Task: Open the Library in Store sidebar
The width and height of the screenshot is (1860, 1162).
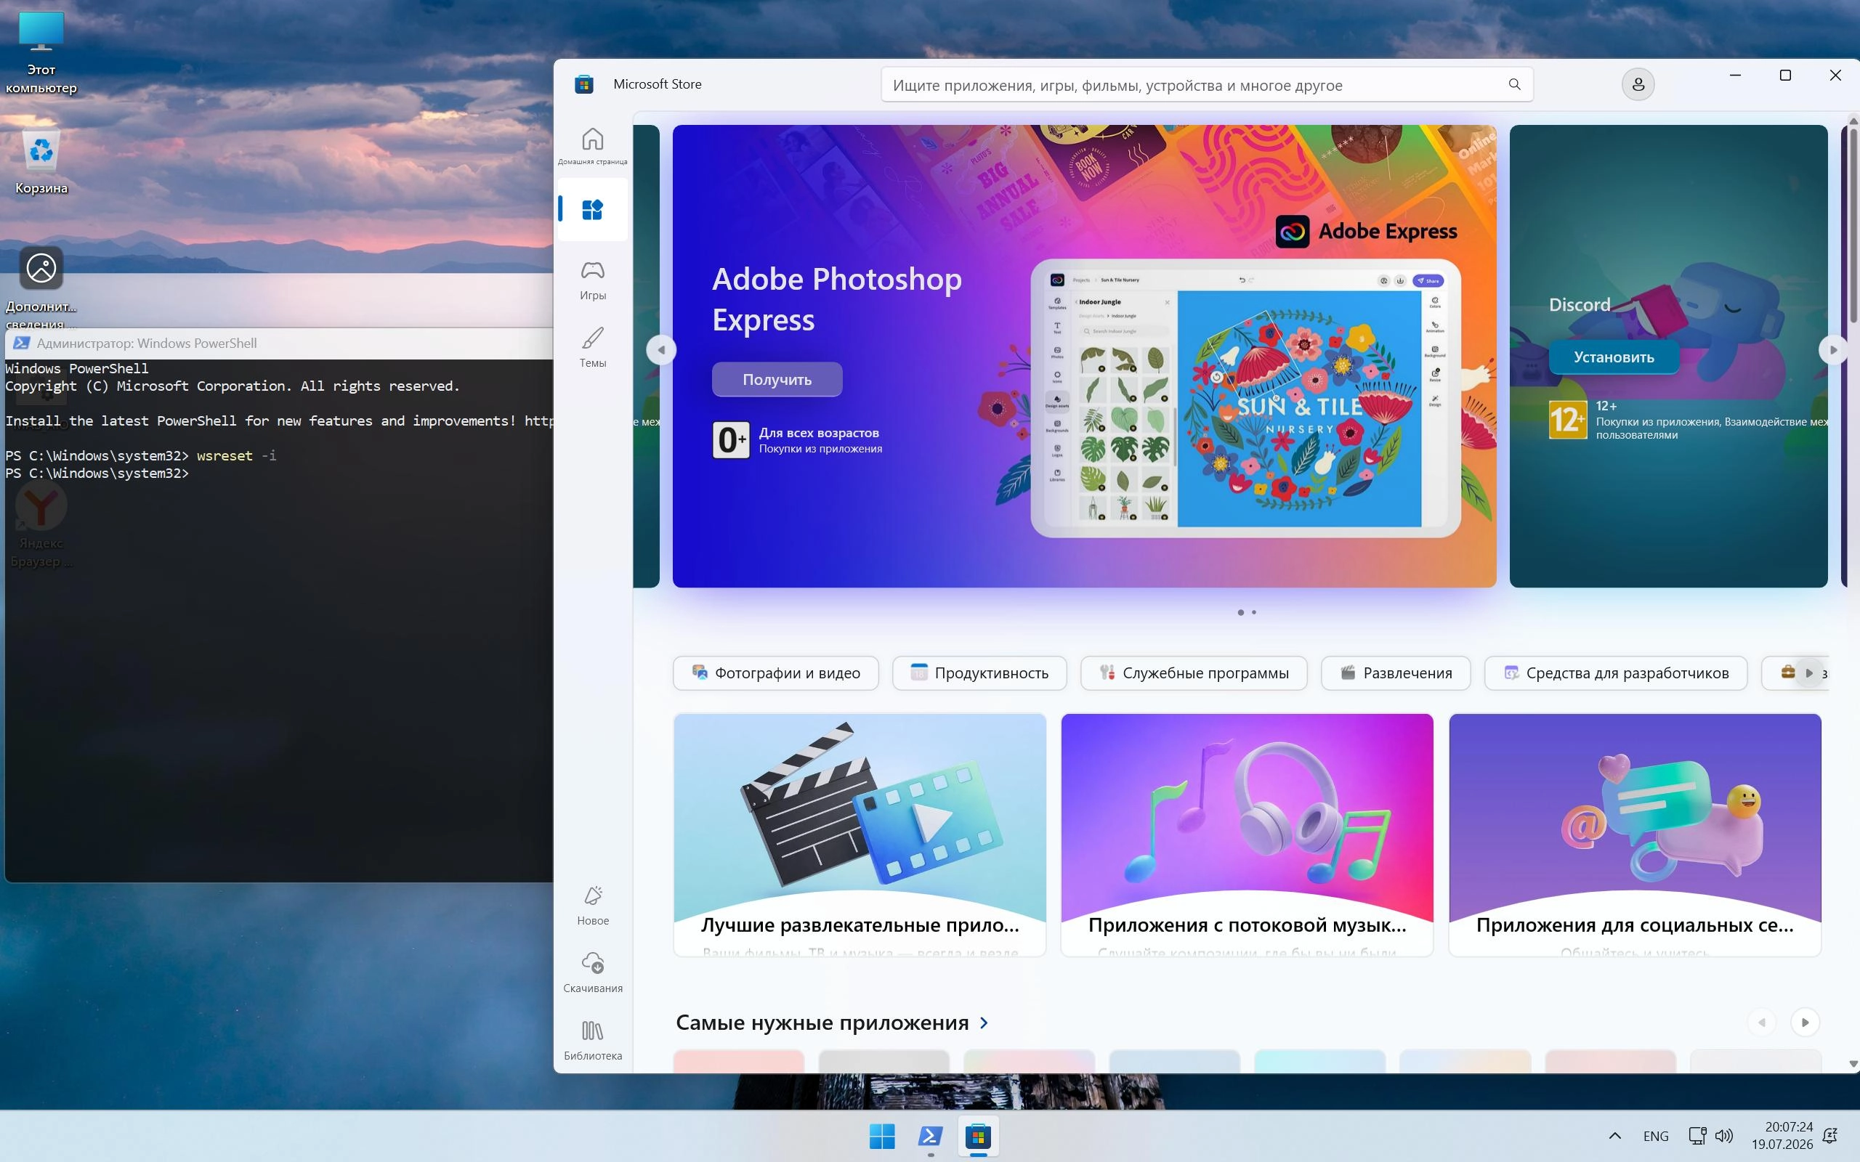Action: (x=593, y=1040)
